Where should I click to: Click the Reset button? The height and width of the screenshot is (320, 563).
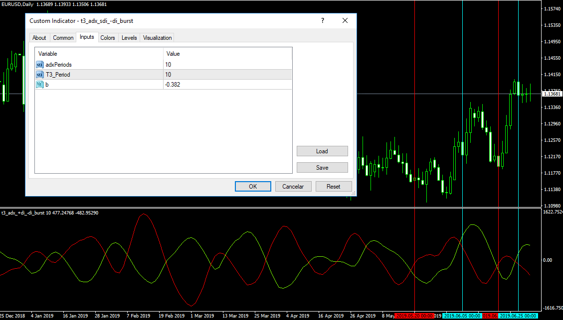pos(333,186)
